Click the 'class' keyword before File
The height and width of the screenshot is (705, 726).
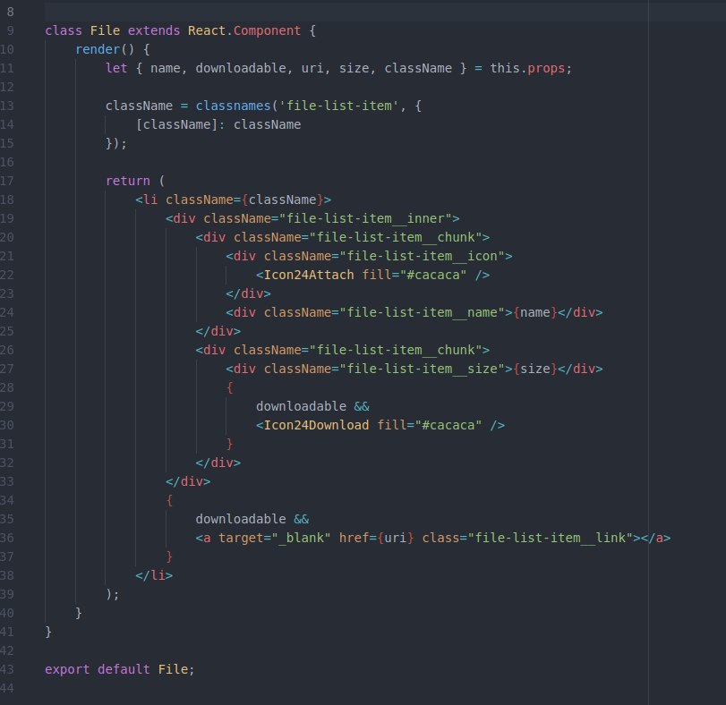click(x=64, y=31)
